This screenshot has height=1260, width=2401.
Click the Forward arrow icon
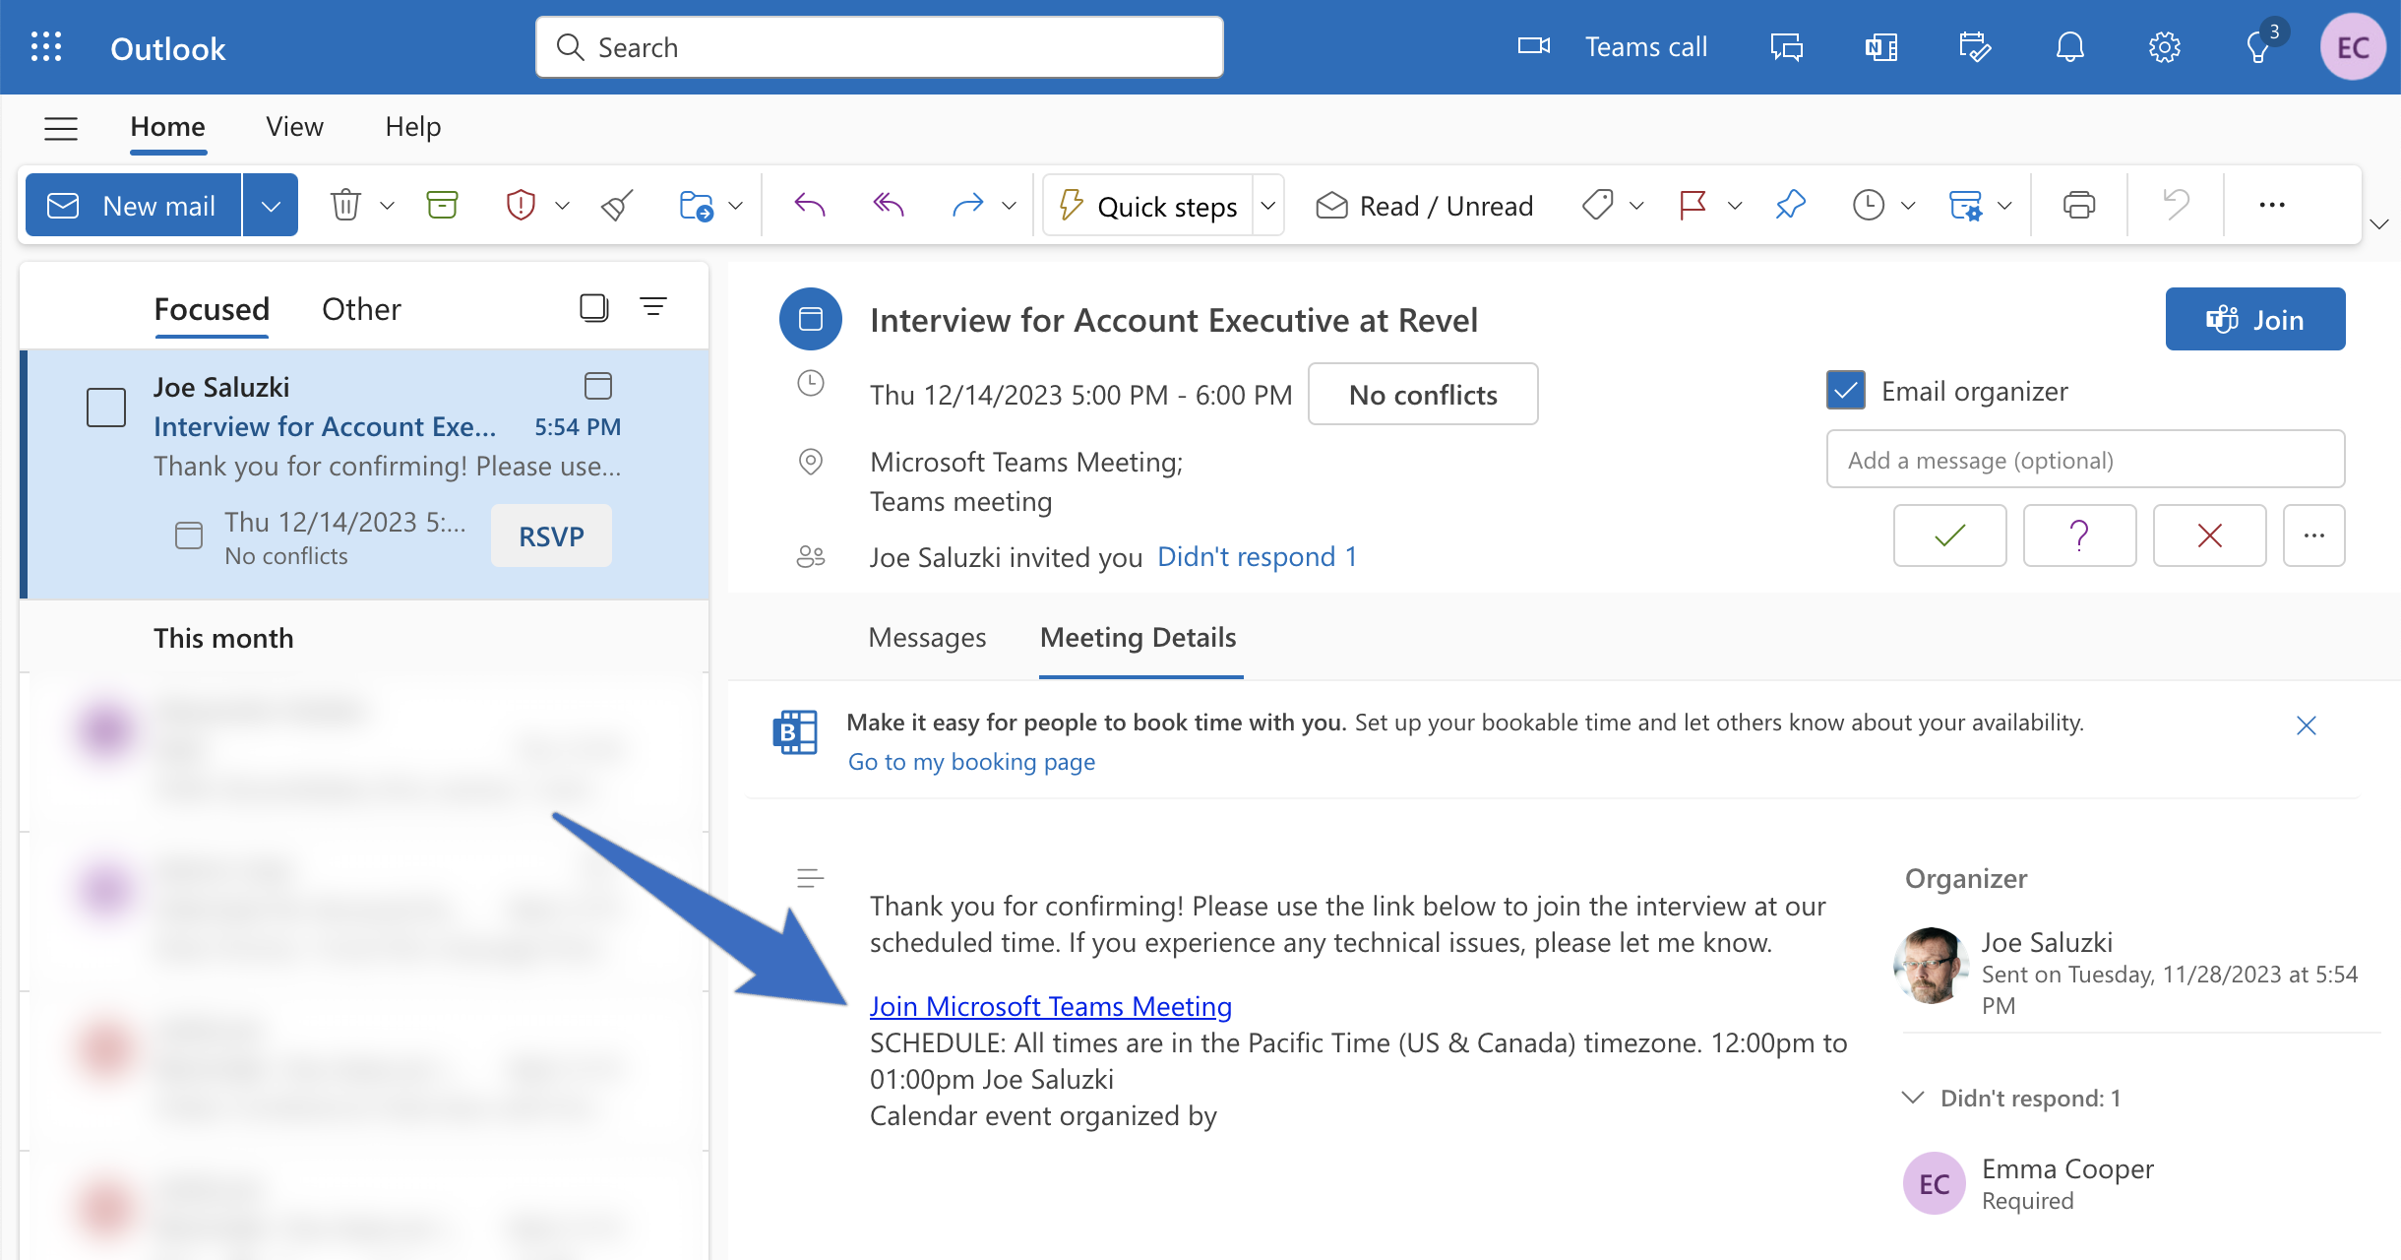click(x=967, y=205)
